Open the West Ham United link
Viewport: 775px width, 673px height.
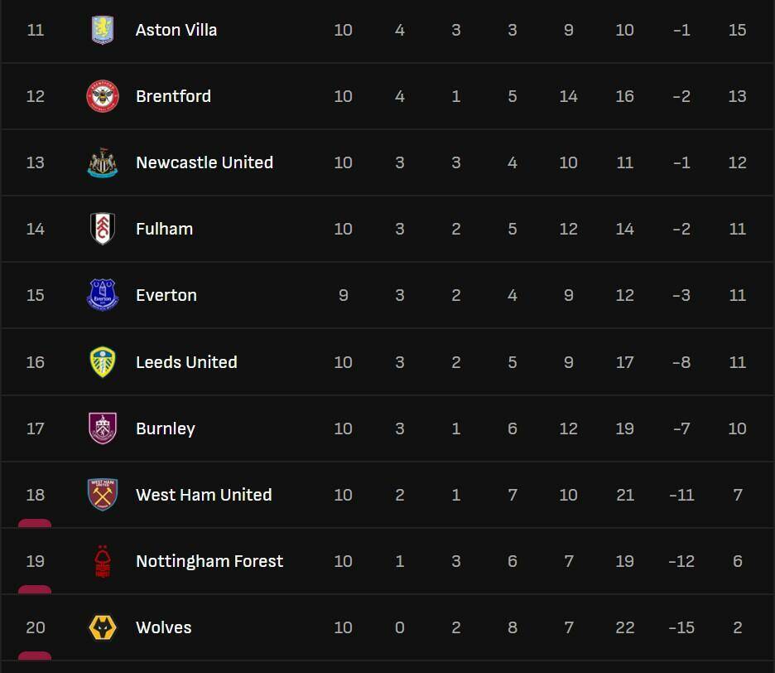204,495
